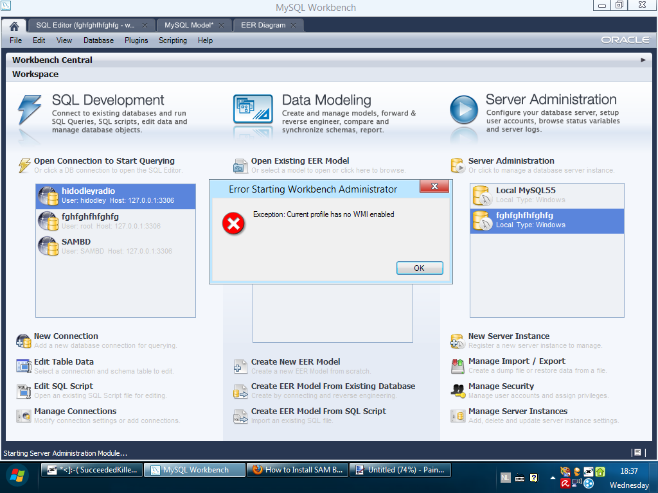Click the green home icon in system tray
This screenshot has height=493, width=658.
600,472
